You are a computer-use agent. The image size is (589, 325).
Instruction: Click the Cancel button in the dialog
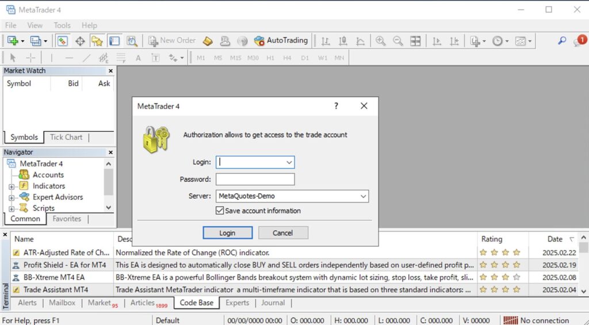tap(283, 233)
